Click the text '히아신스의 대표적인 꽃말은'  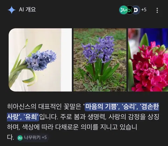[x=44, y=107]
